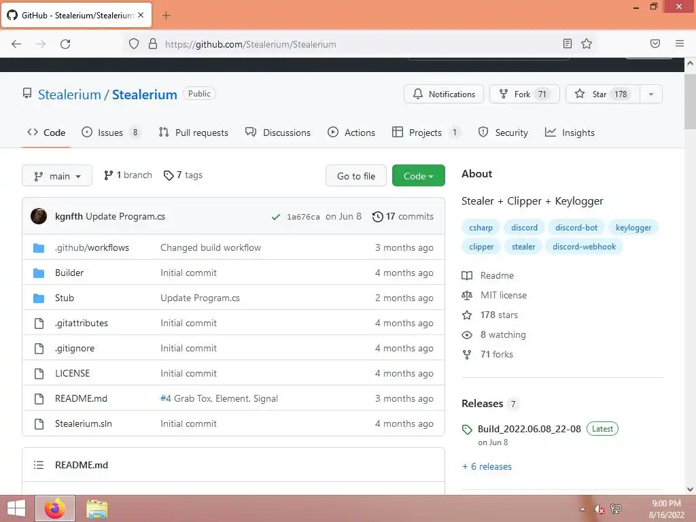This screenshot has height=522, width=696.
Task: Switch to the Code tab
Action: [x=46, y=133]
